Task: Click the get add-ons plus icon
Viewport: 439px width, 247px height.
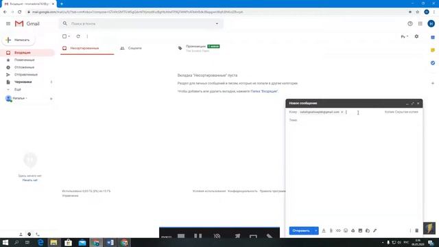Action: click(x=433, y=83)
